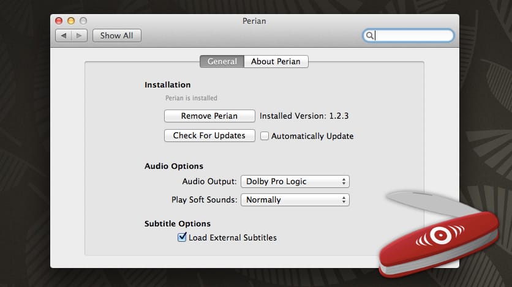Click Check For Updates button

click(209, 135)
